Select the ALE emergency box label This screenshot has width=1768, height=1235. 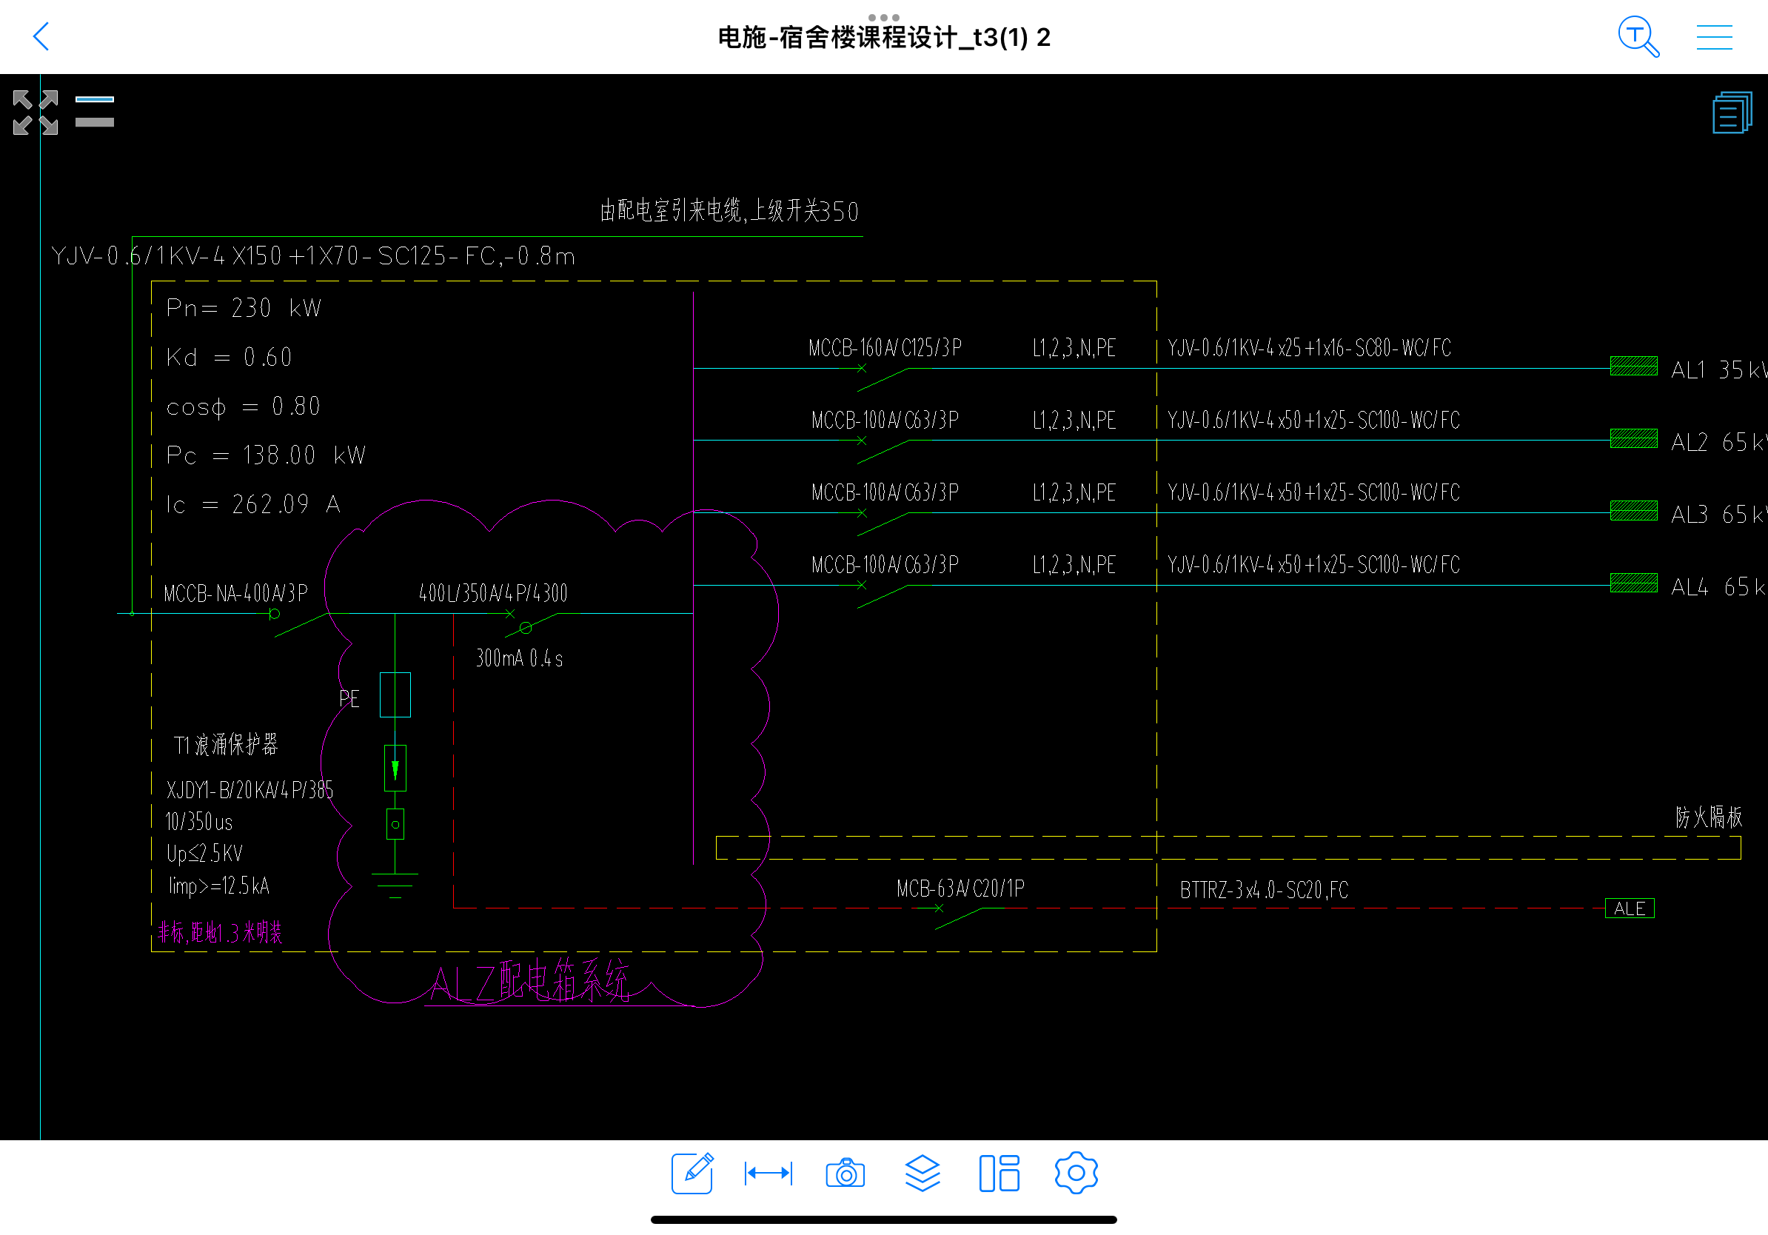point(1629,908)
